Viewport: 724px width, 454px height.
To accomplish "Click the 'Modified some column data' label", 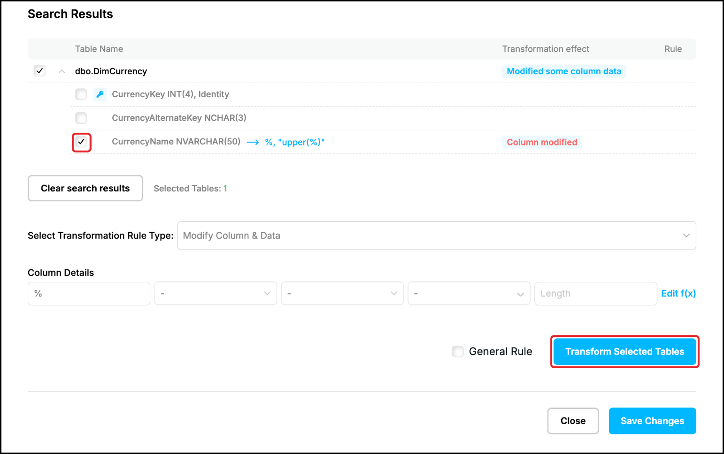I will pos(564,71).
